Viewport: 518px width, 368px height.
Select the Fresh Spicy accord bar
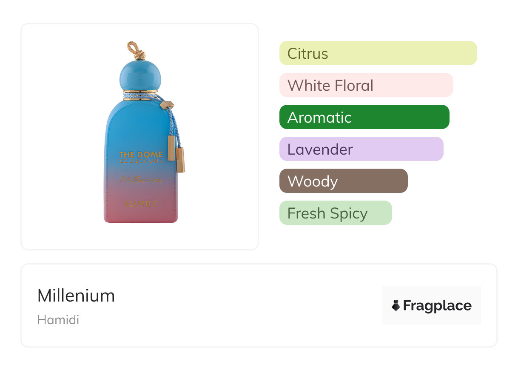(x=335, y=213)
